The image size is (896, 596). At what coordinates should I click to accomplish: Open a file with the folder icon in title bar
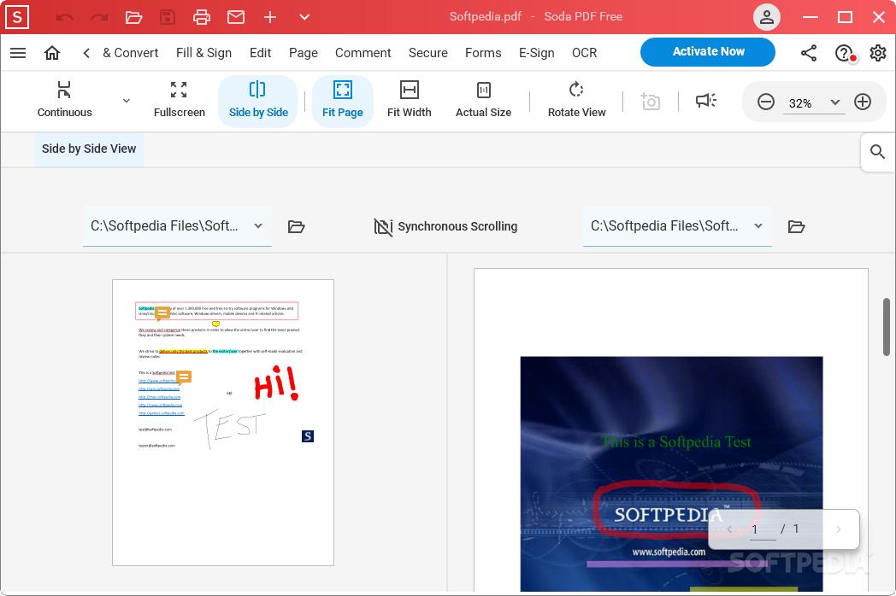133,17
